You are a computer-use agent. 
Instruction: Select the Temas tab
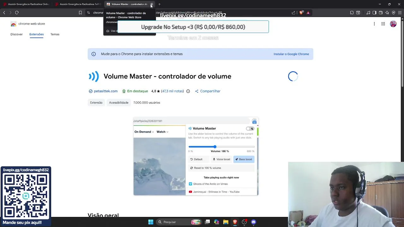click(55, 34)
